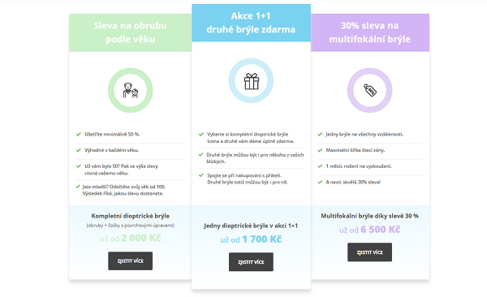Click the elderly man and child icon
Image resolution: width=487 pixels, height=297 pixels.
[x=131, y=90]
